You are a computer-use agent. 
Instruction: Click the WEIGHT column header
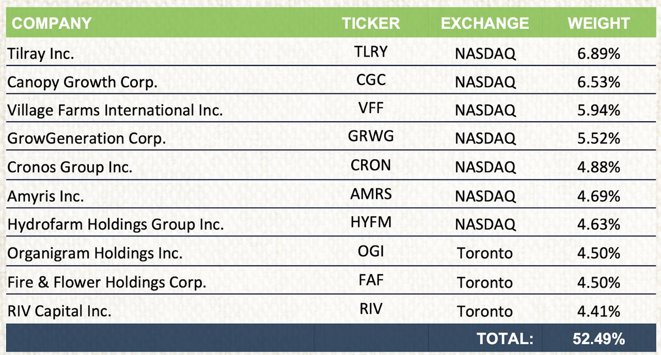click(x=599, y=23)
